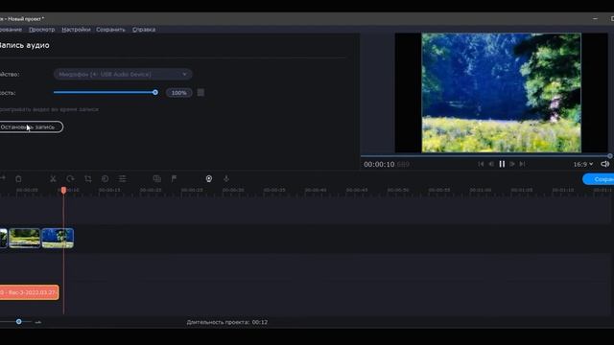Jump to next clip in the player
Image resolution: width=614 pixels, height=345 pixels.
click(x=522, y=164)
